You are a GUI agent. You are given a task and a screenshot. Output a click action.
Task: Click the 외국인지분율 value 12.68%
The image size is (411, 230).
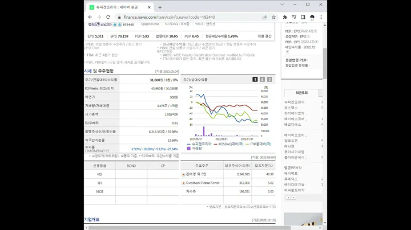pyautogui.click(x=173, y=141)
